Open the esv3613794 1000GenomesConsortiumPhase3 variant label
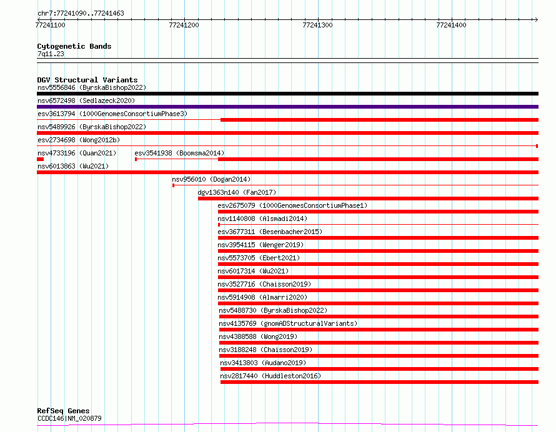Viewport: 556px width, 432px height. coord(112,114)
